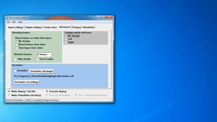The height and width of the screenshot is (122, 217).
Task: Select Left as colour match reference
Action: (66, 39)
